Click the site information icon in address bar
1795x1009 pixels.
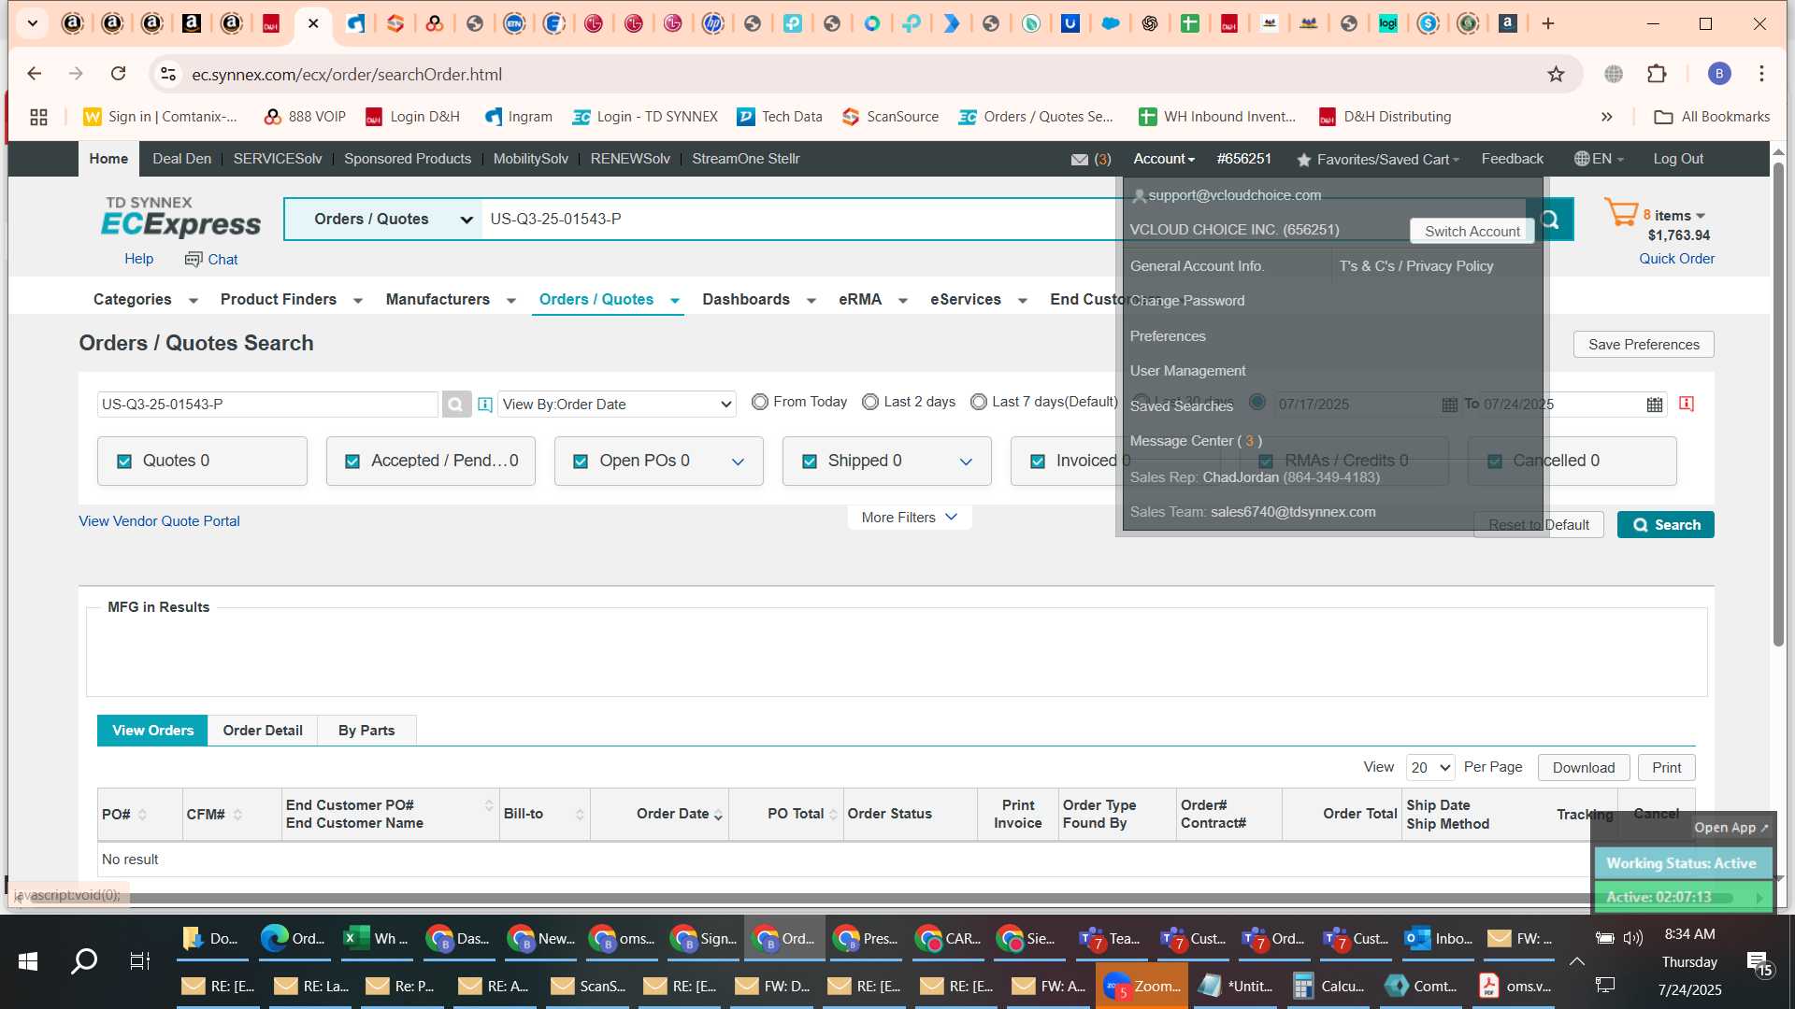click(x=167, y=74)
